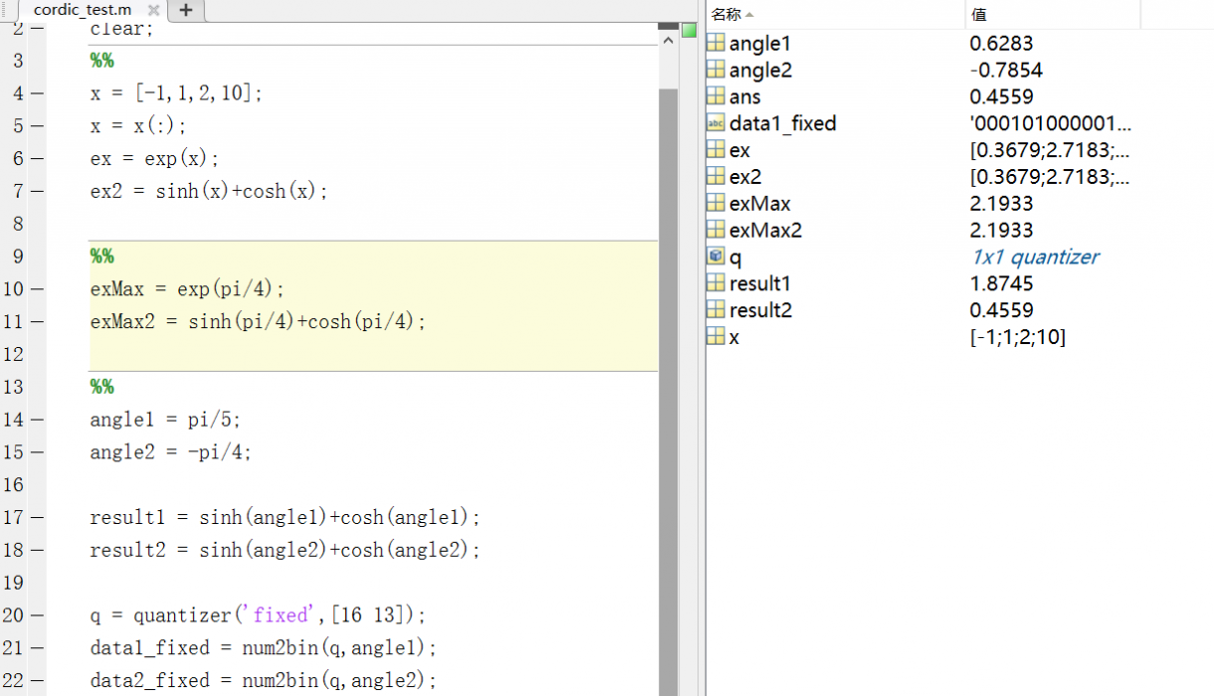The image size is (1214, 696).
Task: Close the cordic_test.m editor tab
Action: click(153, 10)
